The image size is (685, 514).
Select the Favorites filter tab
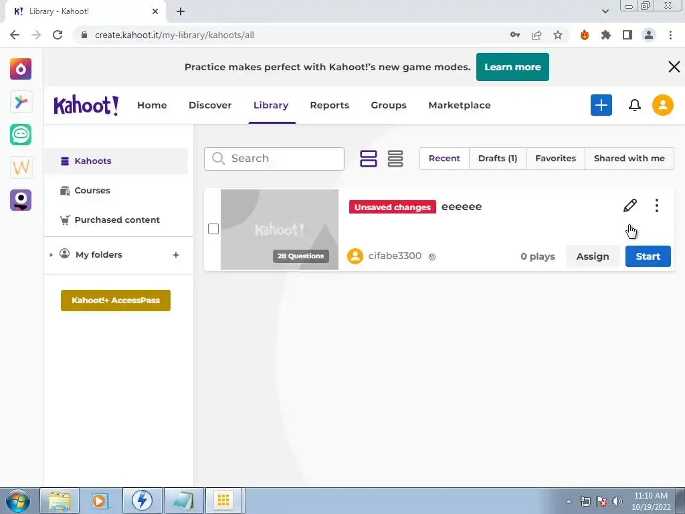tap(556, 158)
